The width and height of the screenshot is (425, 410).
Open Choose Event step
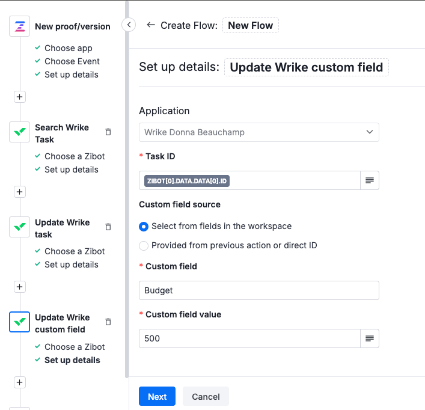[72, 61]
